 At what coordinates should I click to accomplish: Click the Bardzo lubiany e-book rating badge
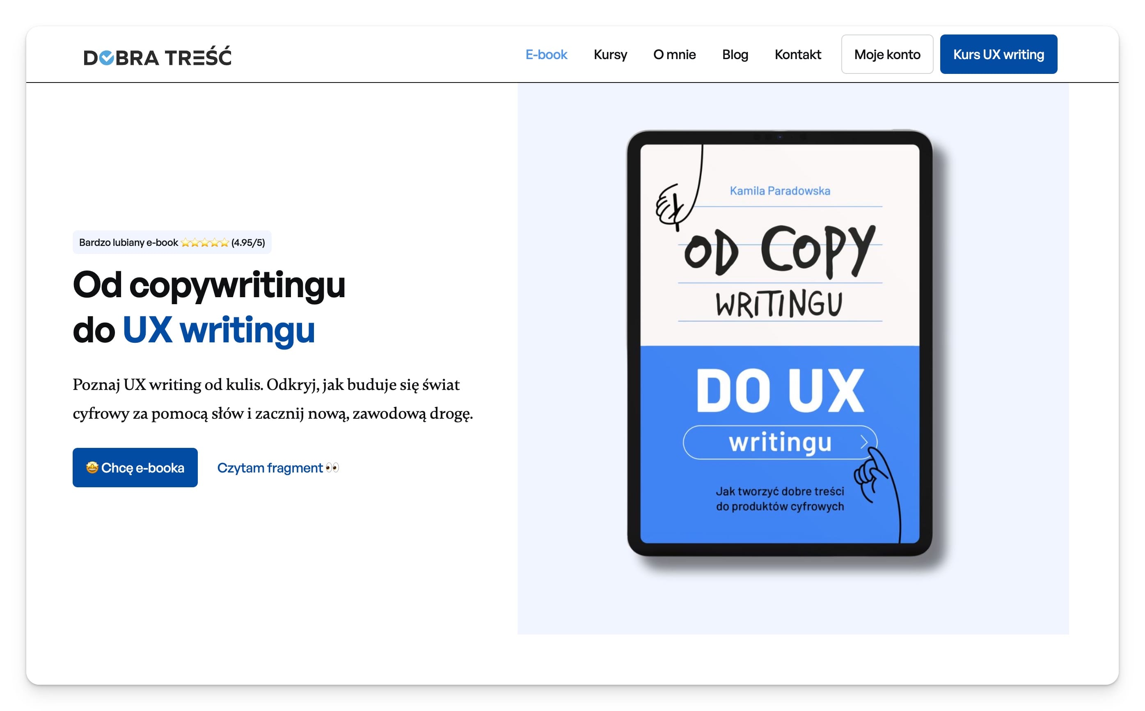172,243
